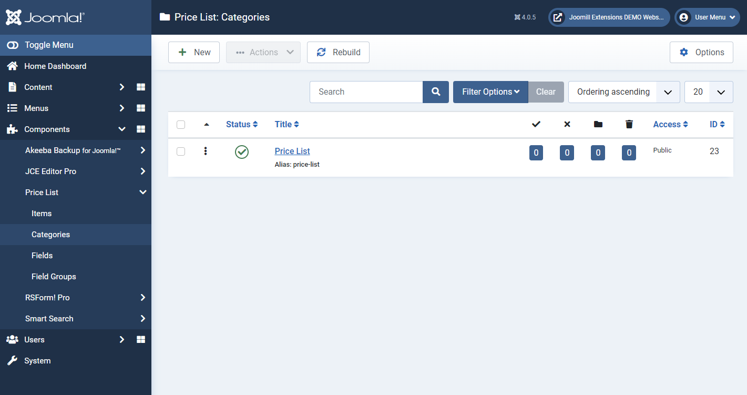Open the Price List category link

click(292, 151)
